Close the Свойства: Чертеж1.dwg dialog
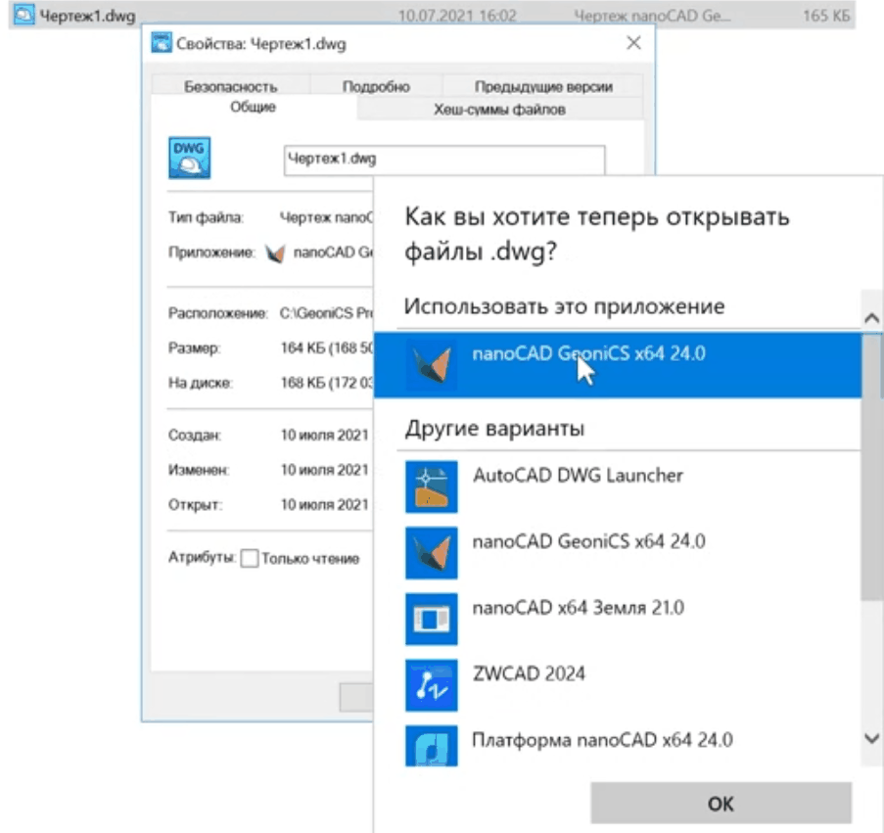Viewport: 884px width, 833px height. [x=633, y=44]
